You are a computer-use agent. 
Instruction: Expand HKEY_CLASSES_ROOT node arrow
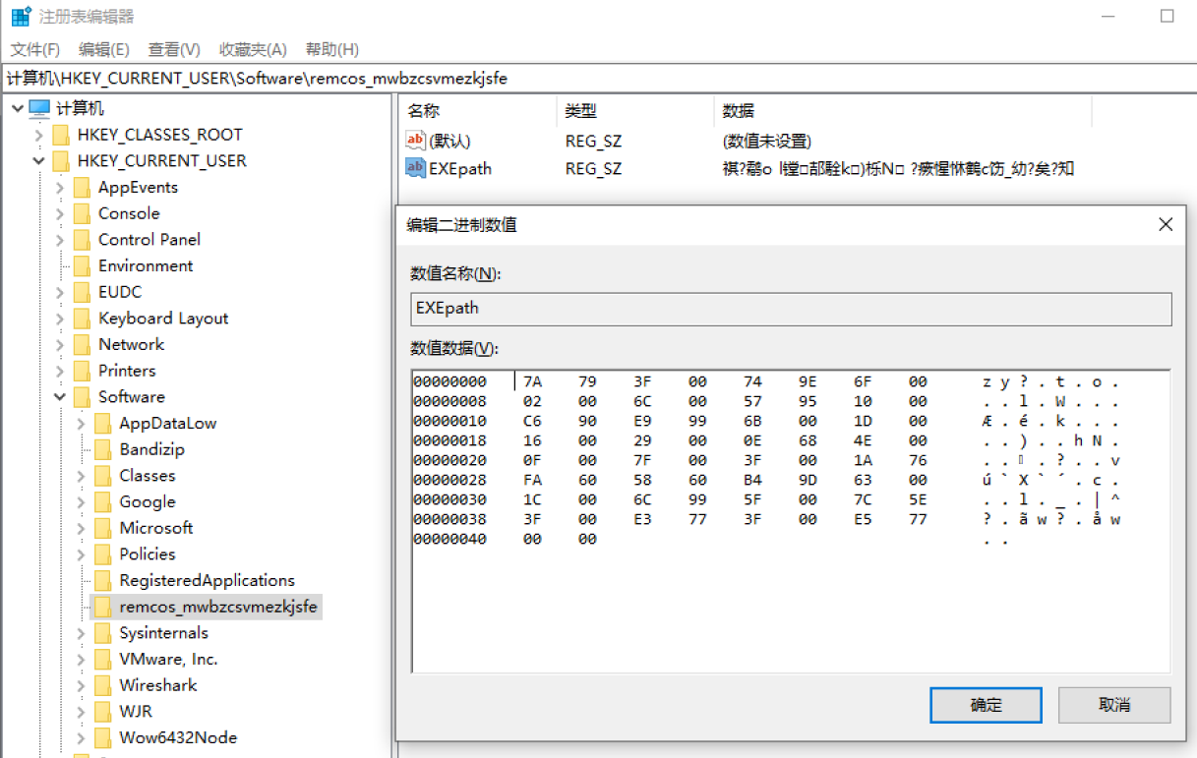coord(38,135)
